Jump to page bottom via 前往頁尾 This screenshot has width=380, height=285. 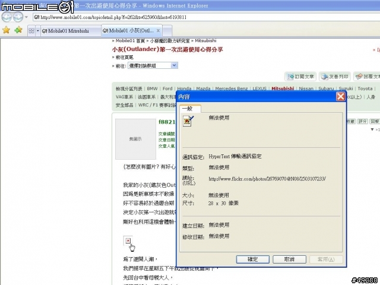(124, 57)
